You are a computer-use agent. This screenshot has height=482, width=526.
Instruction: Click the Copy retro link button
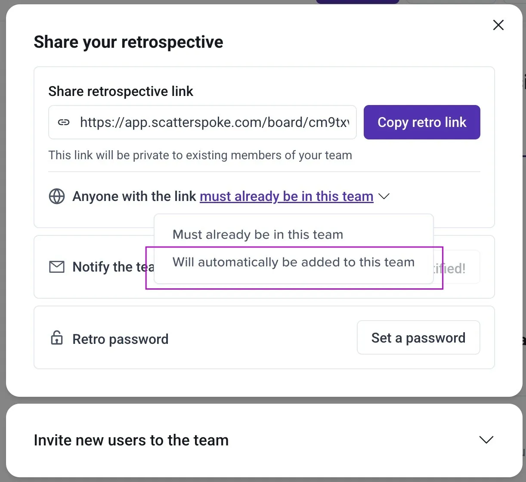421,122
